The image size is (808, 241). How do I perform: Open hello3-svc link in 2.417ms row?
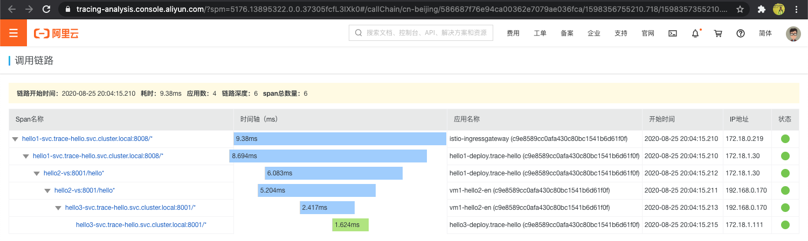[x=130, y=208]
